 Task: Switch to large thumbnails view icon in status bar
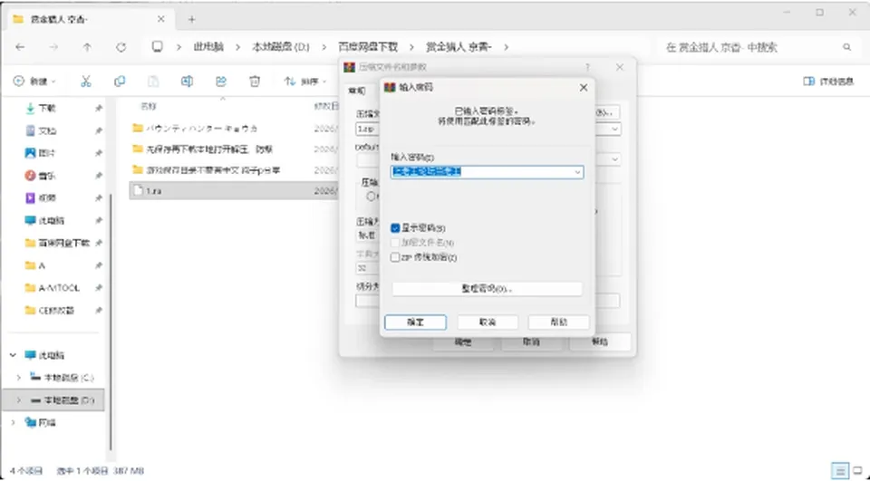tap(857, 470)
